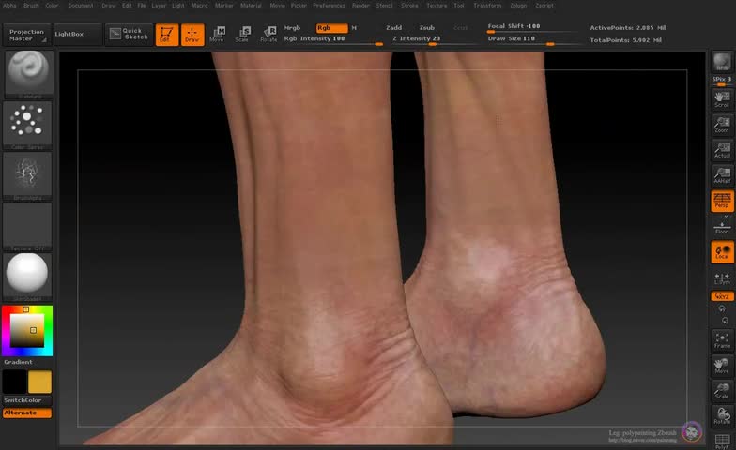
Task: Open the Texture menu
Action: [437, 6]
